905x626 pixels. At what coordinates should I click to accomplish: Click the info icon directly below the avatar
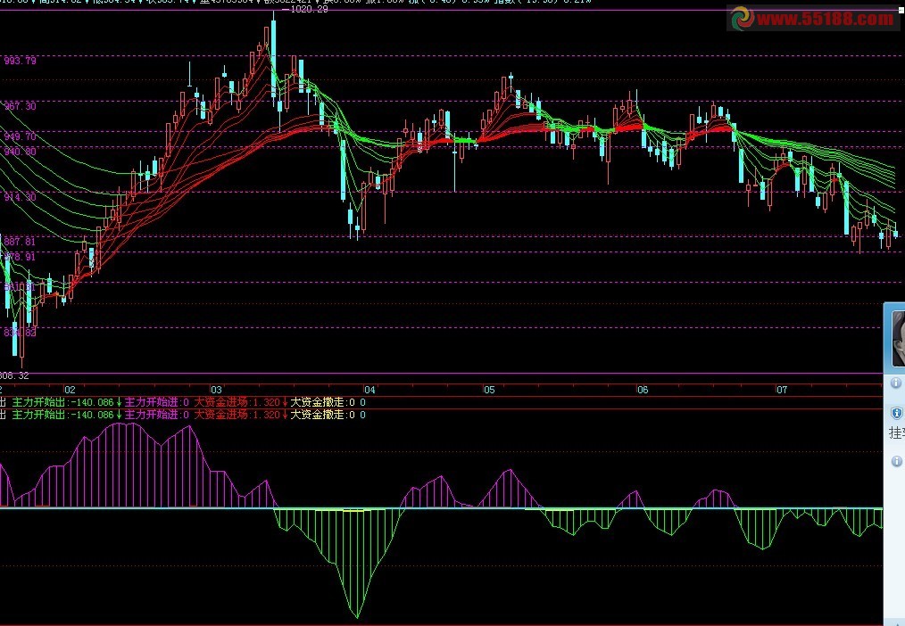click(x=896, y=383)
